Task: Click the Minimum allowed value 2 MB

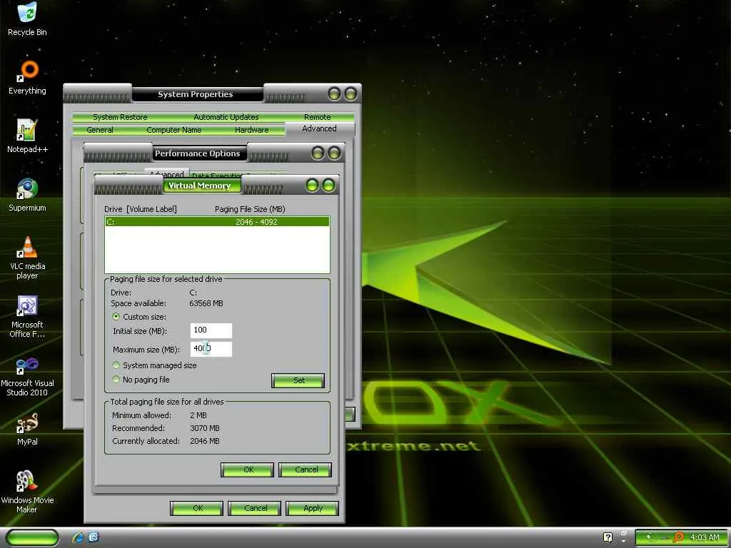Action: pos(198,415)
